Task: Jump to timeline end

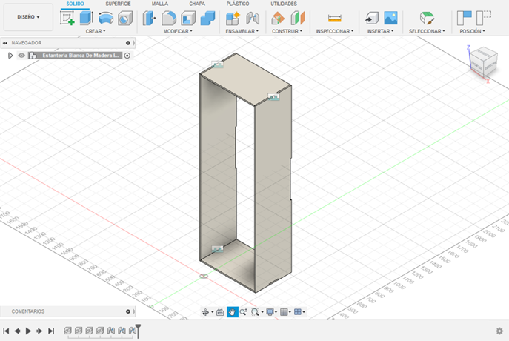Action: [51, 331]
